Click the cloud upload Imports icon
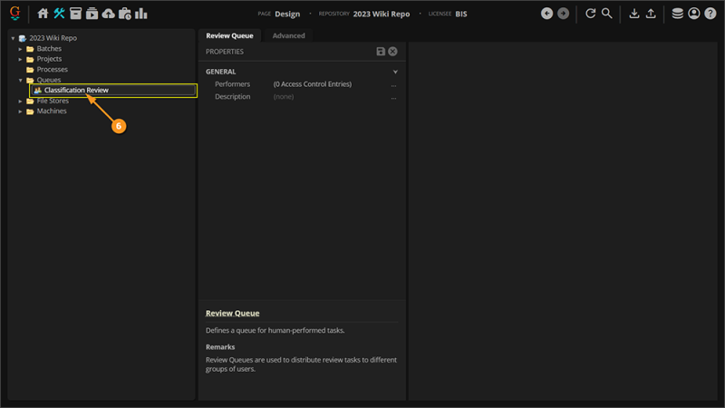This screenshot has width=725, height=408. (109, 14)
